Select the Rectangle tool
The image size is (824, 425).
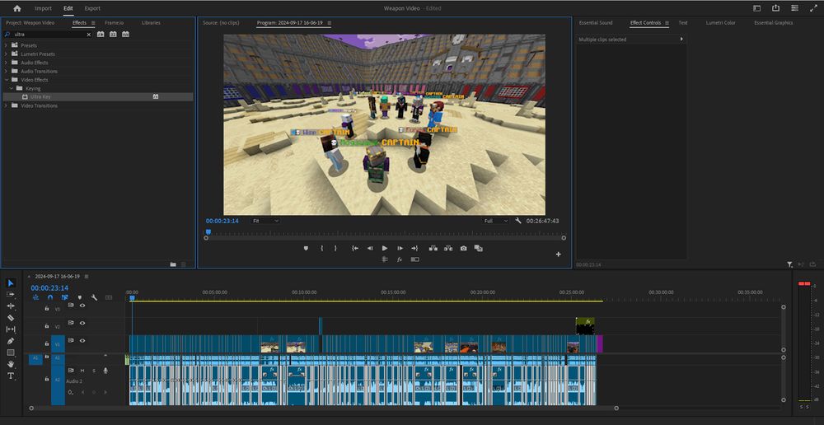[11, 353]
